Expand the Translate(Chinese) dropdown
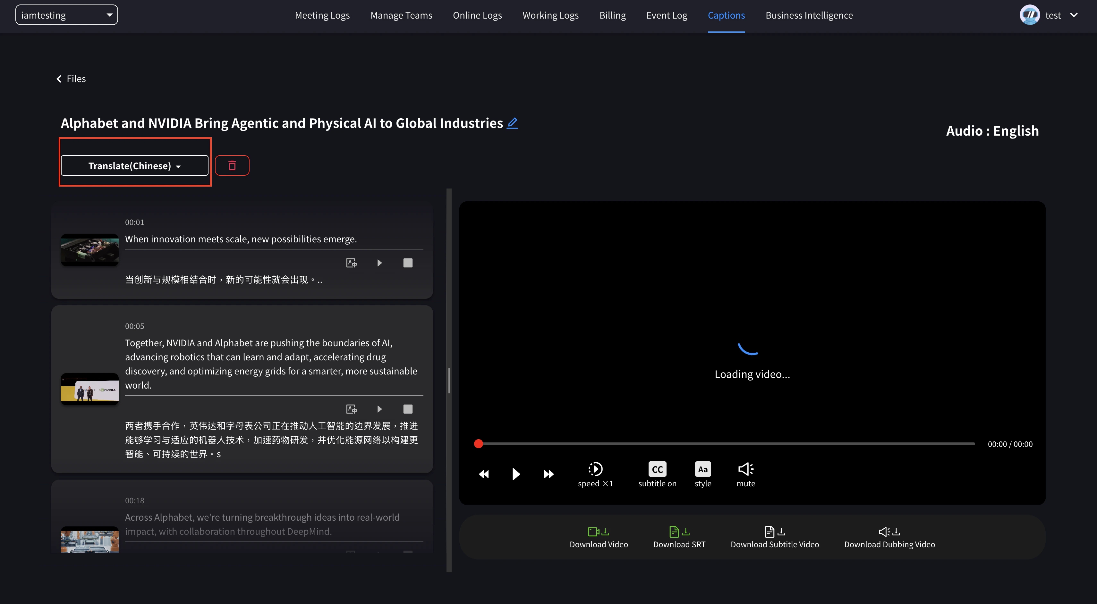Viewport: 1097px width, 604px height. coord(135,165)
